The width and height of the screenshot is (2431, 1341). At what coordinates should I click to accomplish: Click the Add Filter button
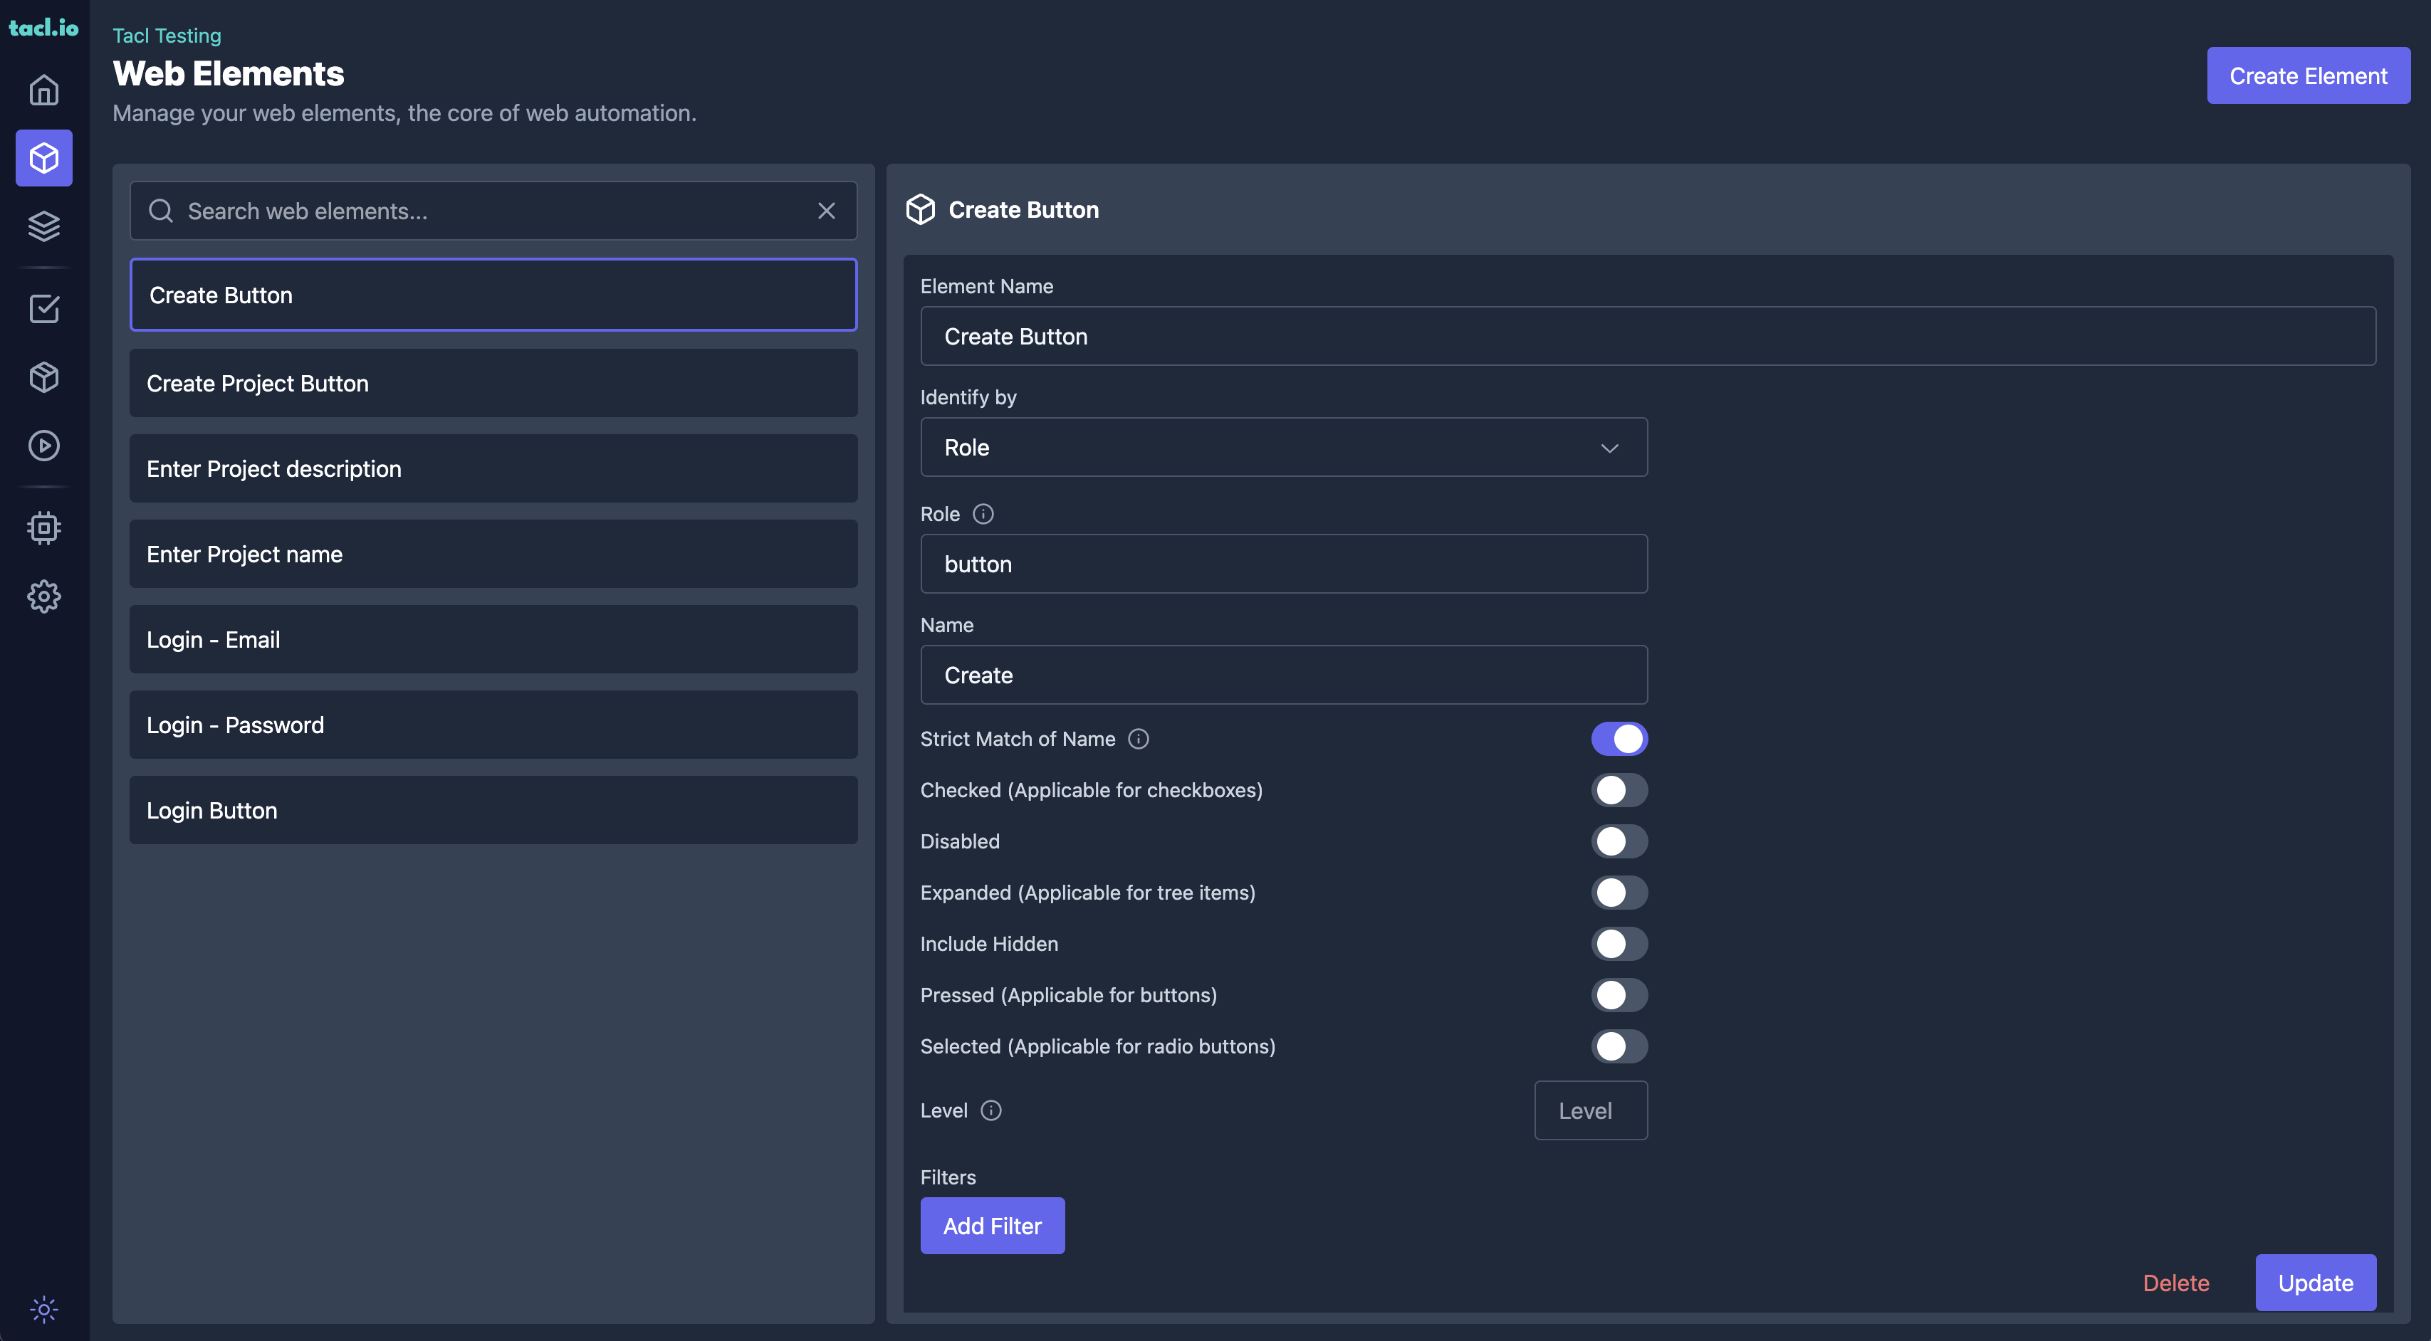coord(992,1226)
